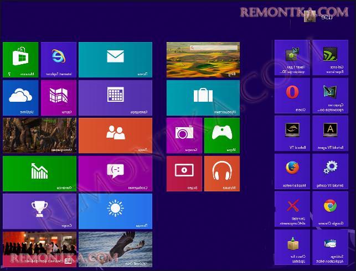
Task: Open the Music headphones tile
Action: 222,174
